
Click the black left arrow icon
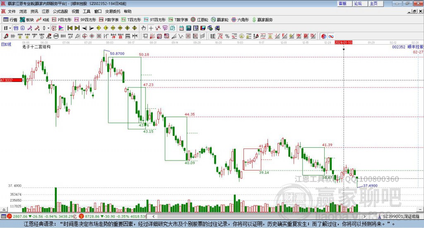point(84,28)
